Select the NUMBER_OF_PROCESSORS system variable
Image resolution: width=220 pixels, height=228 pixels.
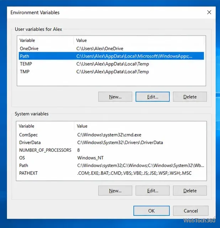click(x=111, y=150)
